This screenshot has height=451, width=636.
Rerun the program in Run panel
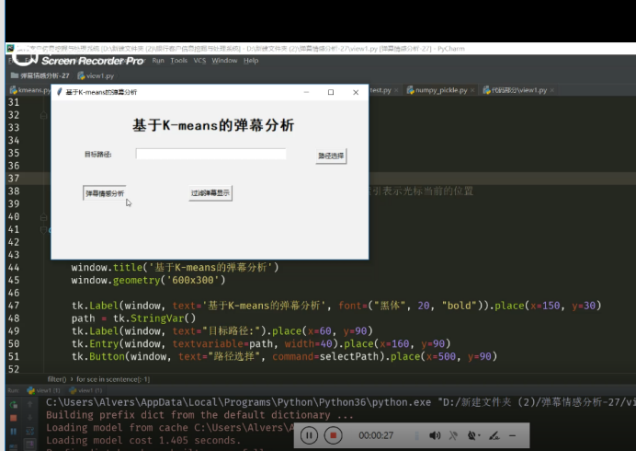[14, 405]
